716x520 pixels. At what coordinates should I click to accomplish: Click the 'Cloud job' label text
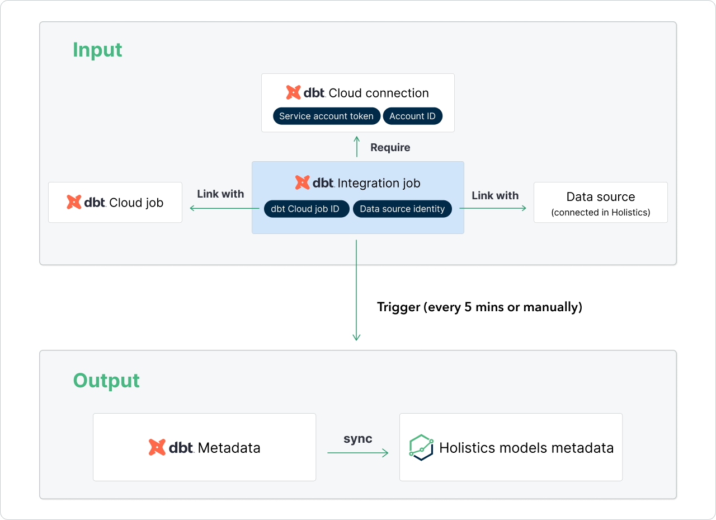[x=136, y=203]
